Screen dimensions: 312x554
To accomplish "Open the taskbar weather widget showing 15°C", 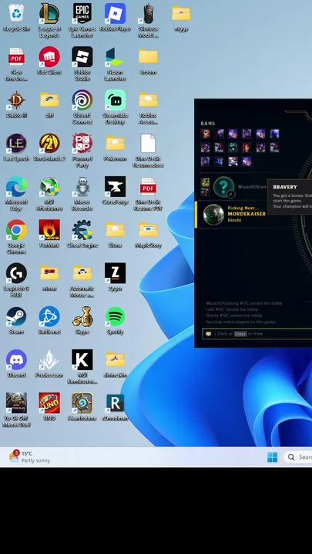I will (30, 457).
